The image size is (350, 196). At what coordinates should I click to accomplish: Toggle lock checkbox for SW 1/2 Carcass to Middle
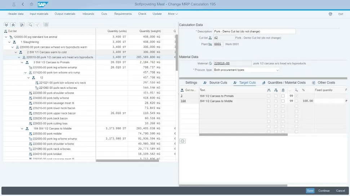[283, 101]
